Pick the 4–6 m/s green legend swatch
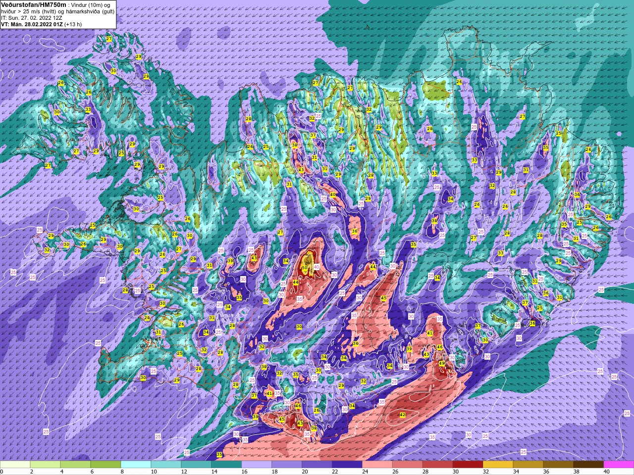Screen dimensions: 634x475 (76, 465)
